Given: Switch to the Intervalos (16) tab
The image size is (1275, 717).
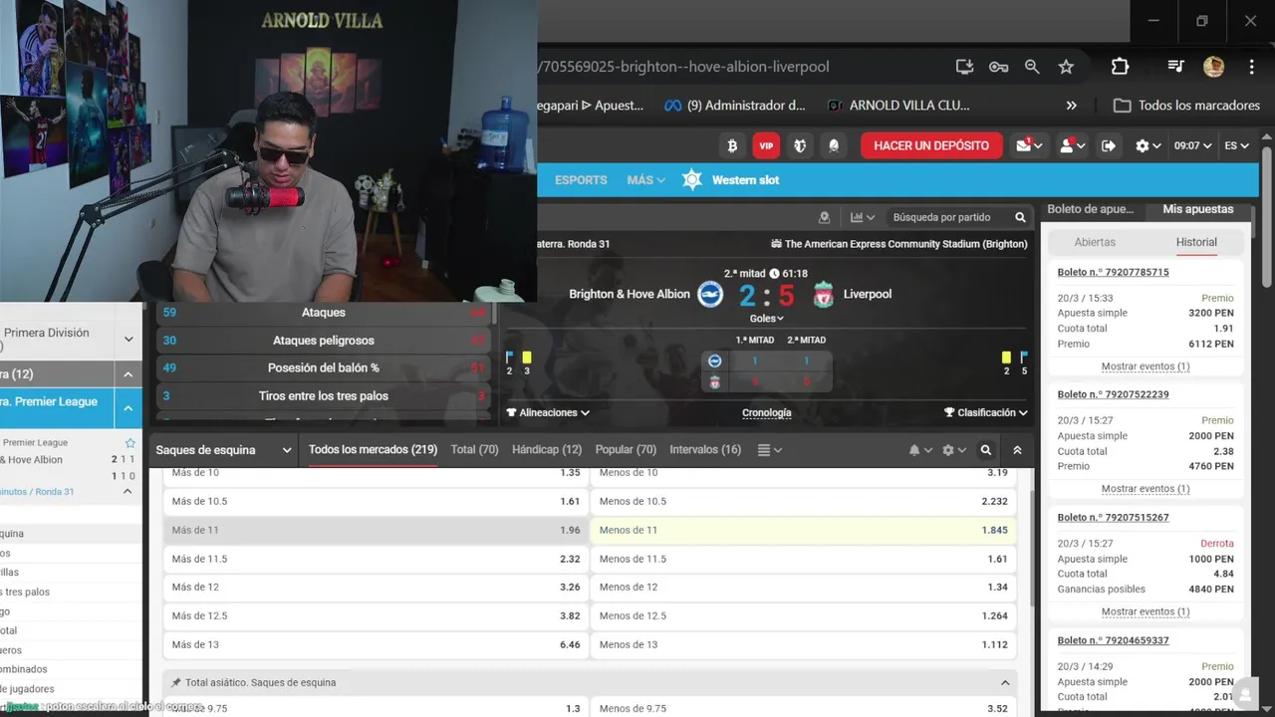Looking at the screenshot, I should 705,450.
